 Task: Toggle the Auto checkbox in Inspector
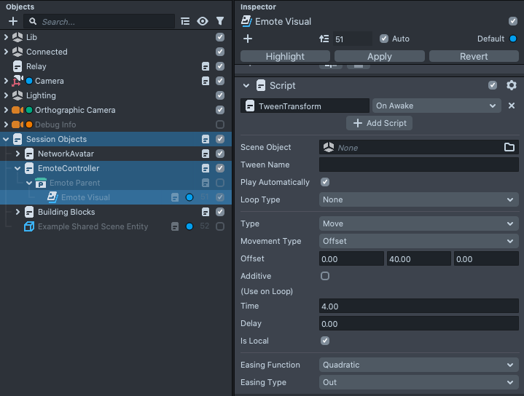384,39
